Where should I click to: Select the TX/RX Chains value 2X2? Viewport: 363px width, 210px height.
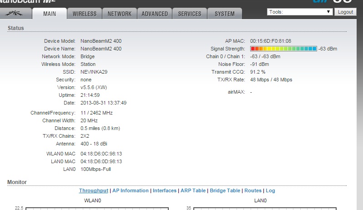(x=85, y=136)
